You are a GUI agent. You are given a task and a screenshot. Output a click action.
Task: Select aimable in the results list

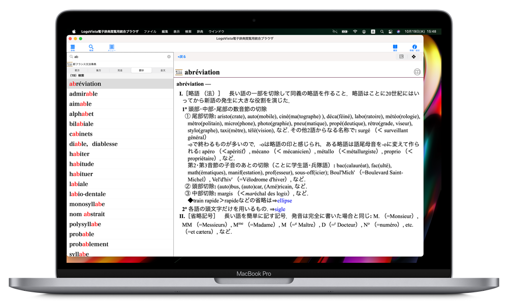(x=120, y=104)
